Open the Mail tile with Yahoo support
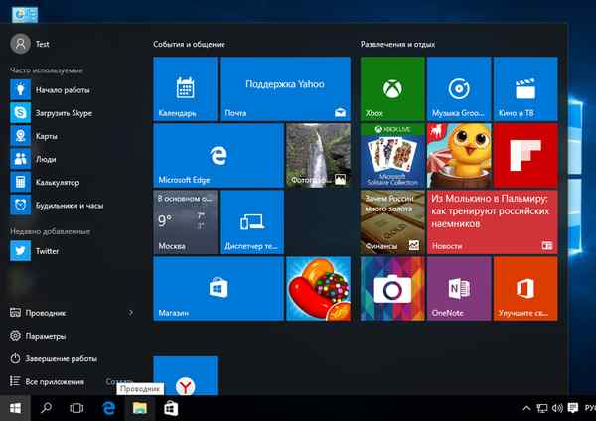This screenshot has height=421, width=596. pyautogui.click(x=285, y=89)
